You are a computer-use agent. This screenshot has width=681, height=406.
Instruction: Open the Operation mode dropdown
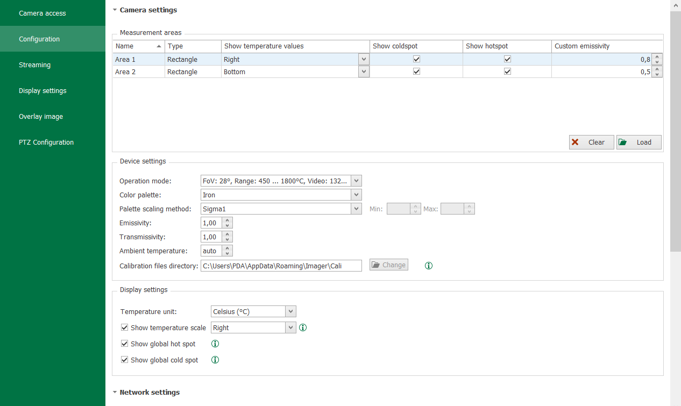356,181
